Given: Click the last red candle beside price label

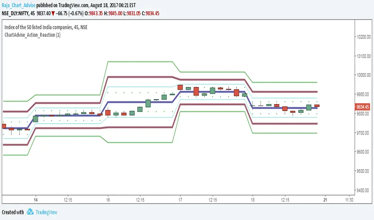Looking at the screenshot, I should (317, 106).
